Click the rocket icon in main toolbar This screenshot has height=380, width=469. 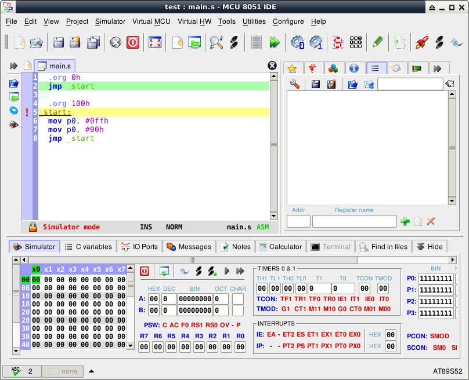(x=422, y=42)
